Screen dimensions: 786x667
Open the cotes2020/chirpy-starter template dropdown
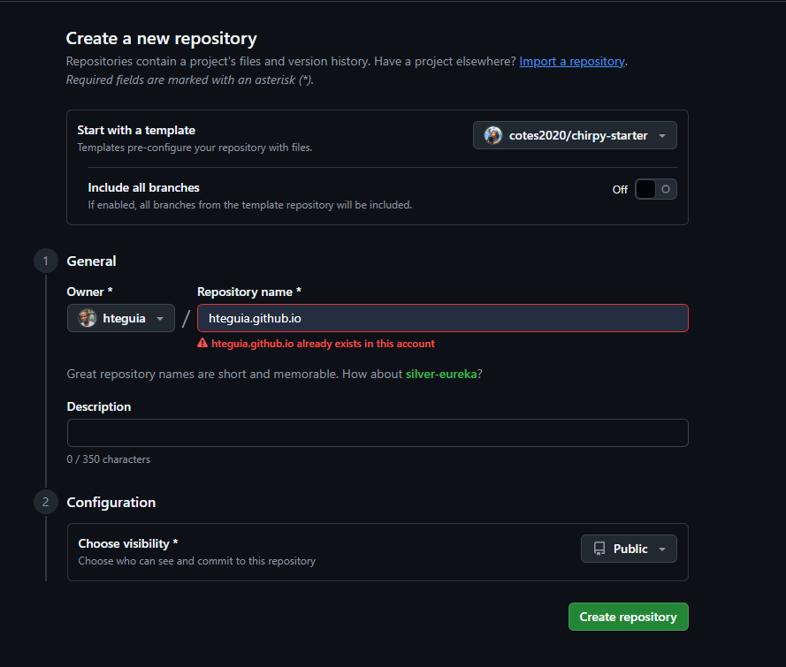click(x=575, y=135)
